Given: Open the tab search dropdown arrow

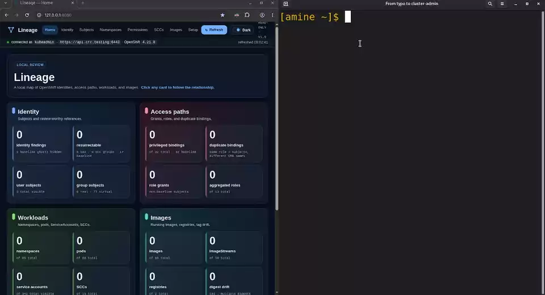Looking at the screenshot, I should click(x=5, y=3).
